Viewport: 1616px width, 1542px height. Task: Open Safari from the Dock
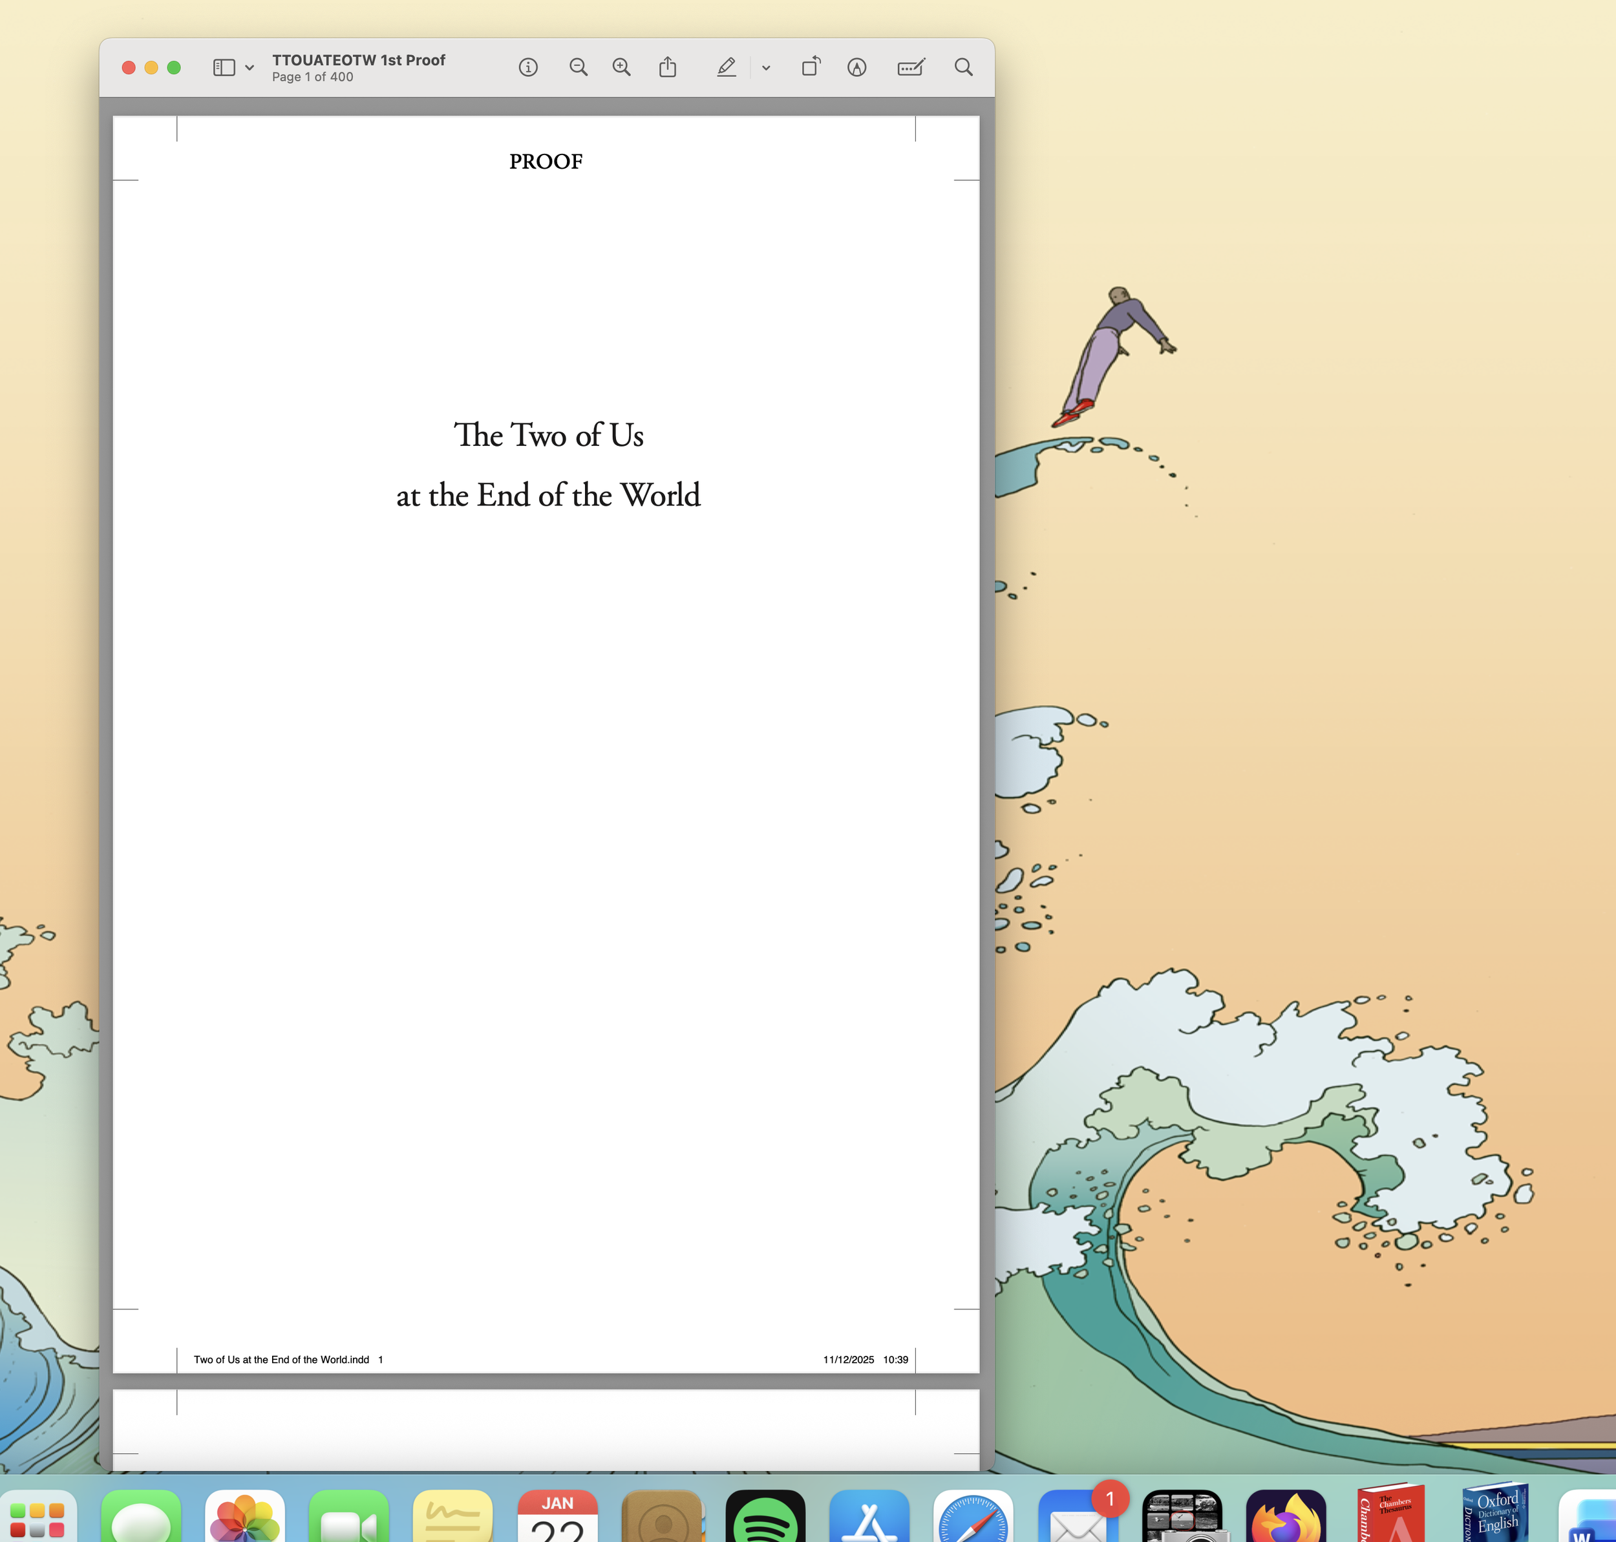(x=972, y=1517)
